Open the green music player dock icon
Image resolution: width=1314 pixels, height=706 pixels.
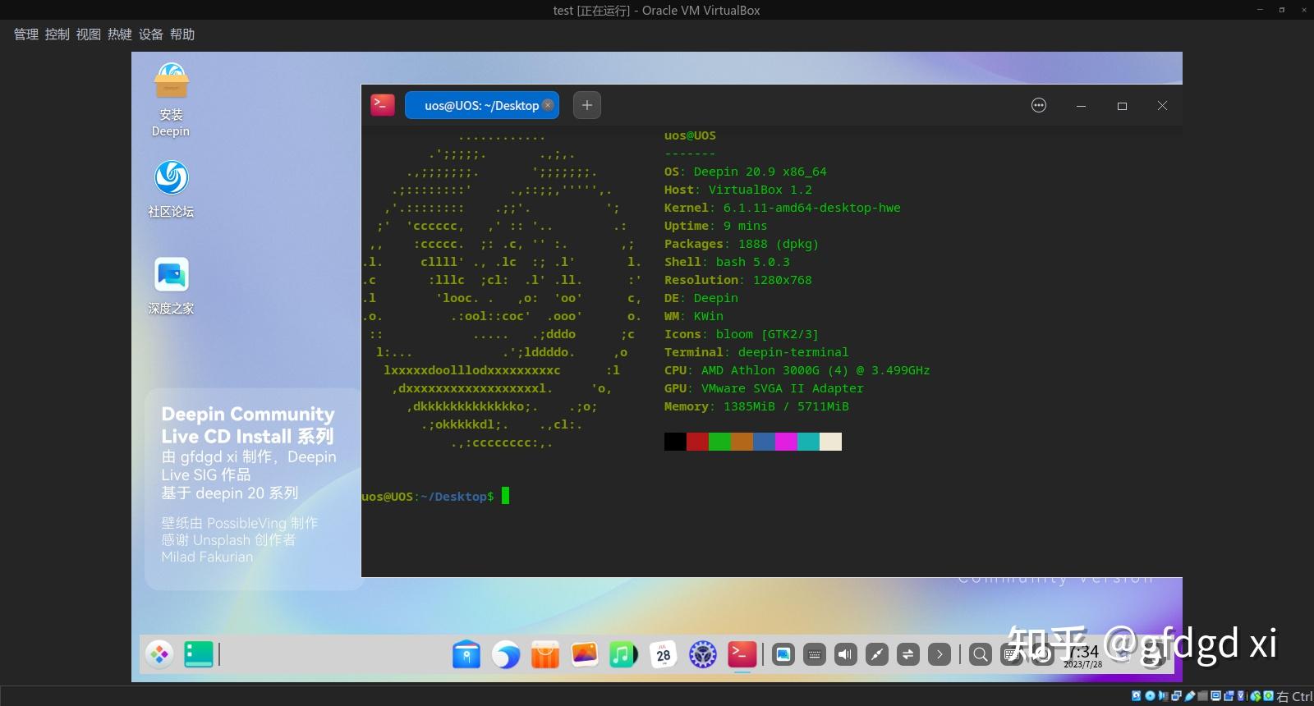coord(623,654)
